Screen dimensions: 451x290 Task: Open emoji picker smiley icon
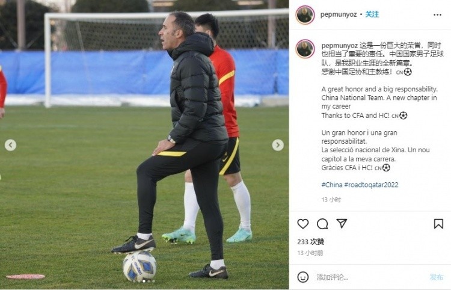[303, 277]
